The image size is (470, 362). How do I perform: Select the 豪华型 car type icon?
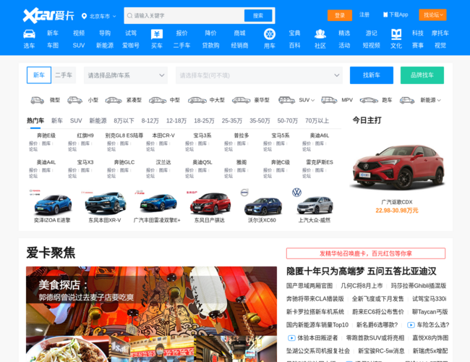[x=242, y=100]
